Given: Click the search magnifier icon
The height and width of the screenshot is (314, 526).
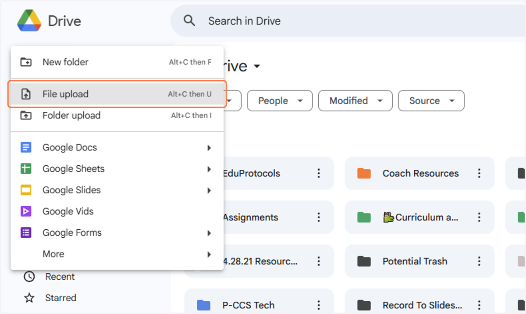Looking at the screenshot, I should coord(189,21).
